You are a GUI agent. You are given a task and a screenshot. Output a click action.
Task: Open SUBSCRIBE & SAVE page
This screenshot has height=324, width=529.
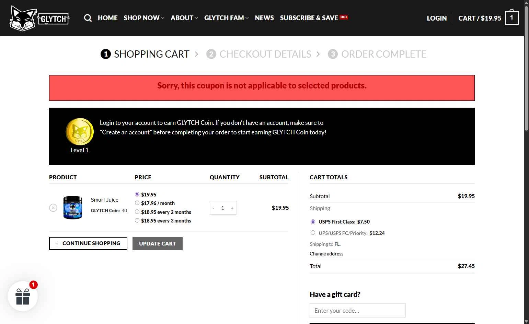point(309,18)
